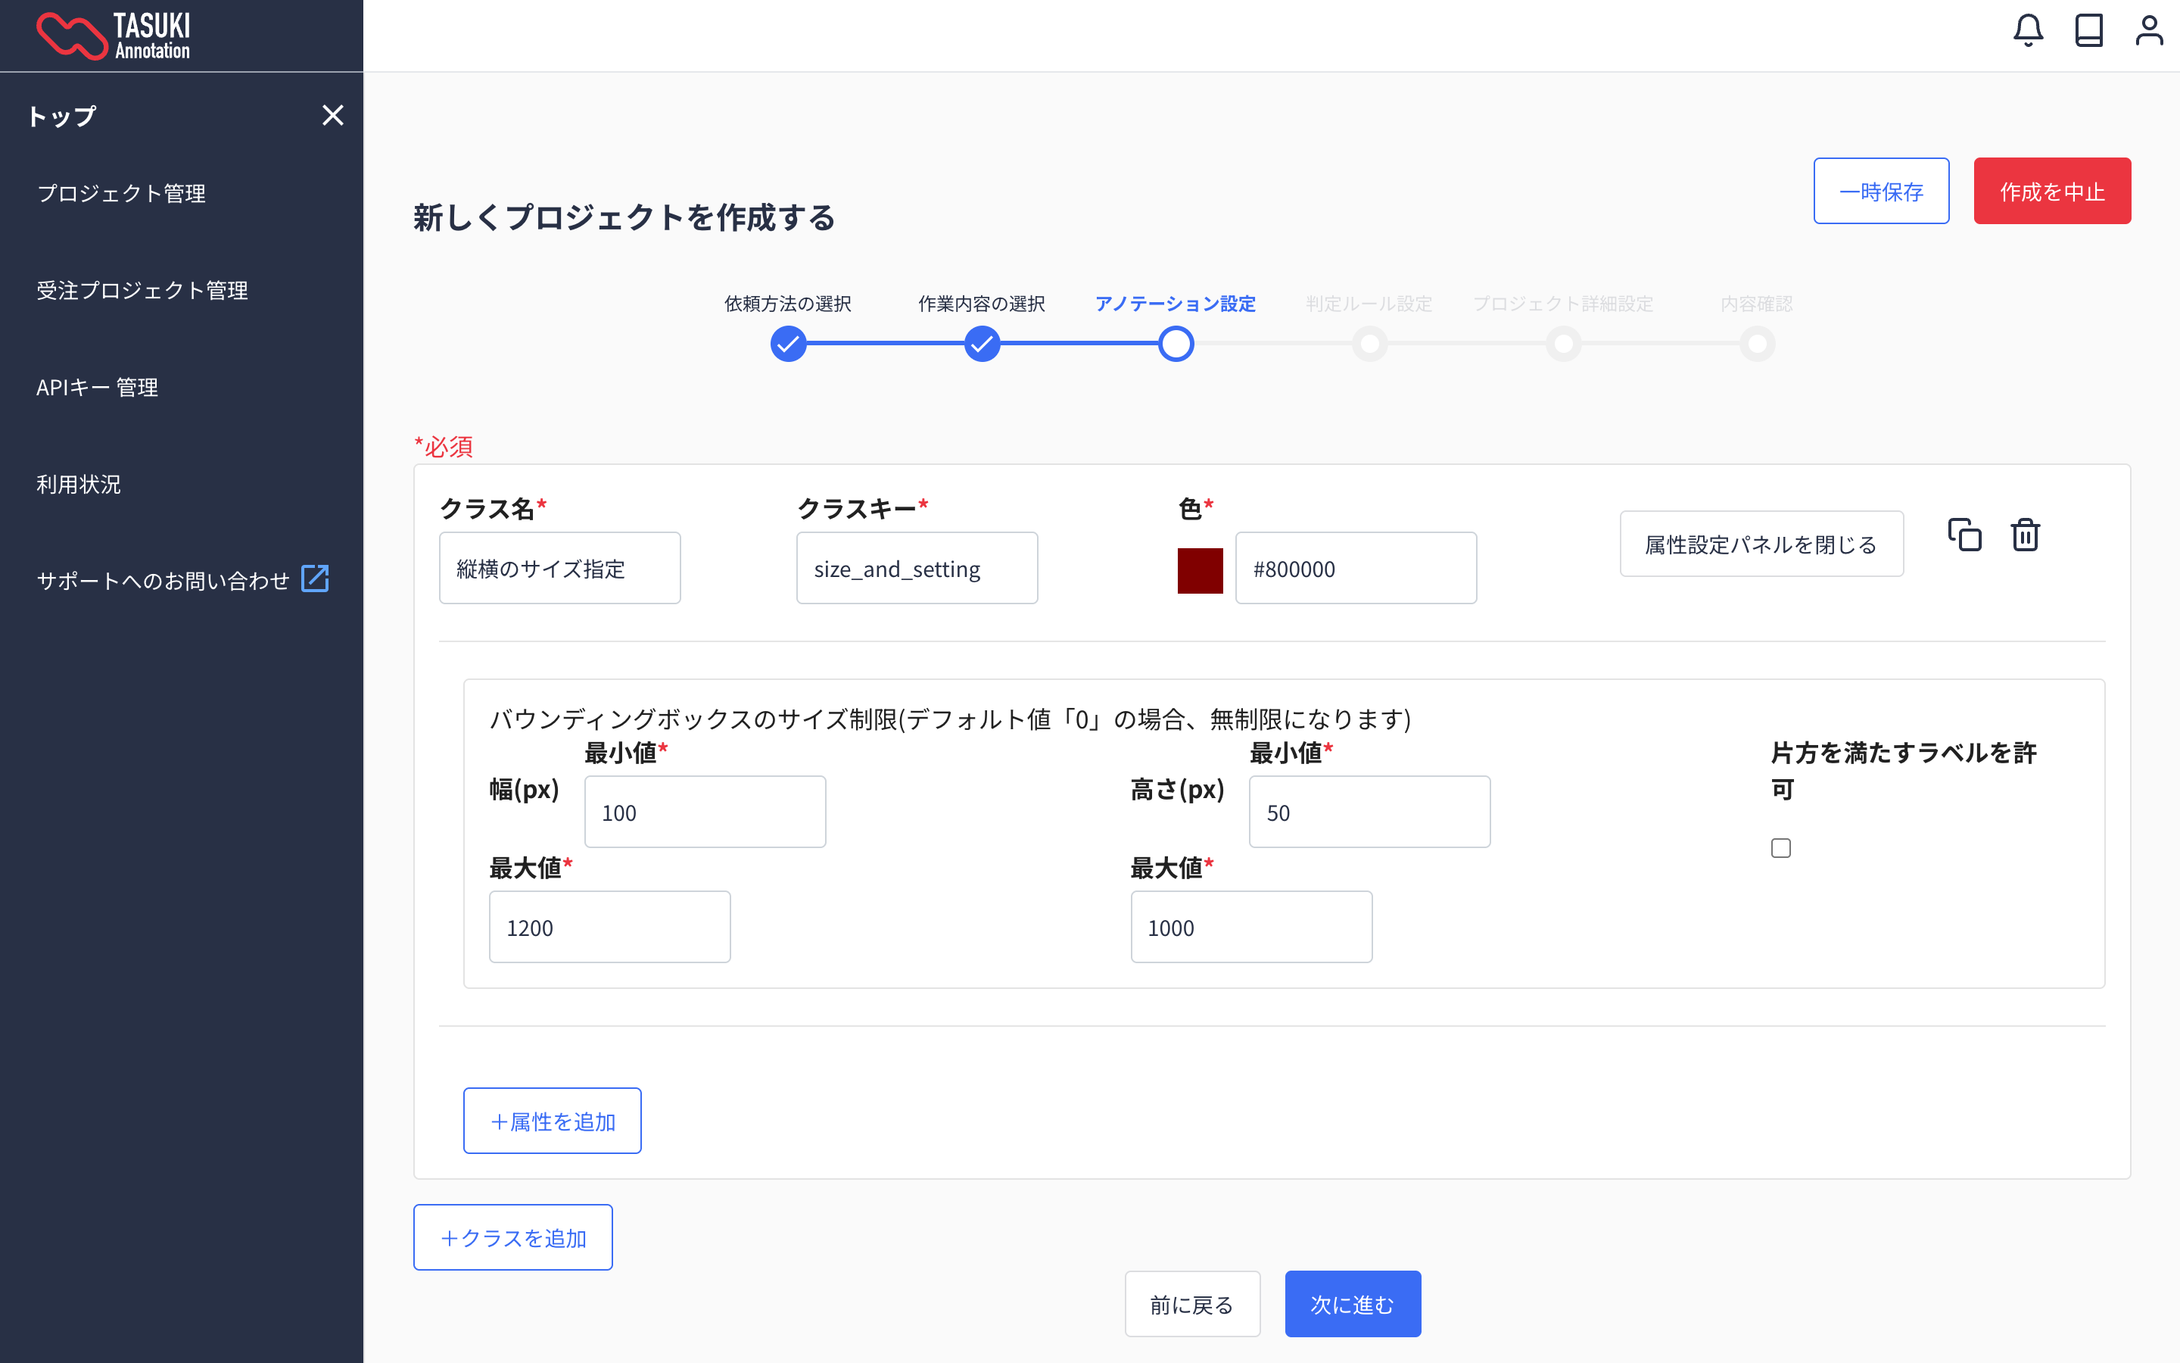Open the documentation book icon
The width and height of the screenshot is (2180, 1363).
click(x=2088, y=30)
